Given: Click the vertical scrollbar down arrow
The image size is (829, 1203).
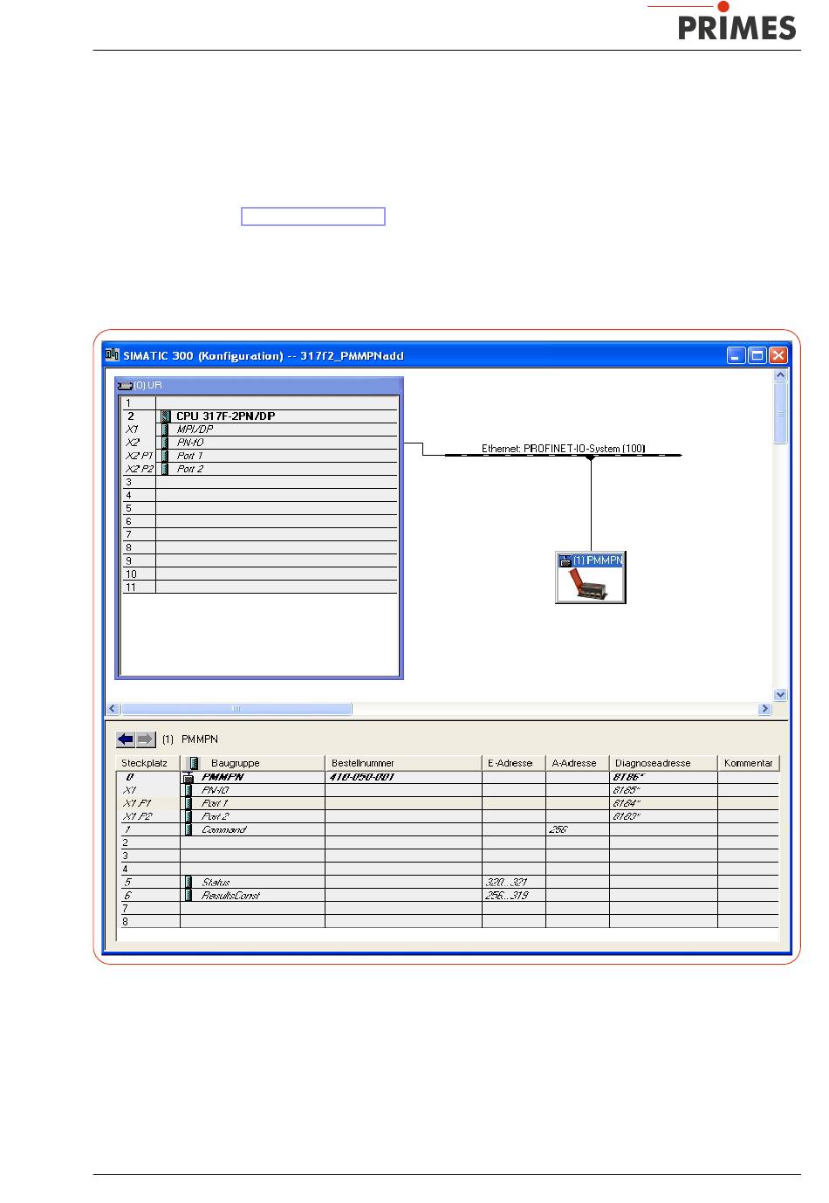Looking at the screenshot, I should click(780, 695).
